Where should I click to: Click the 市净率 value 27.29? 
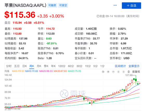[x=124, y=39]
